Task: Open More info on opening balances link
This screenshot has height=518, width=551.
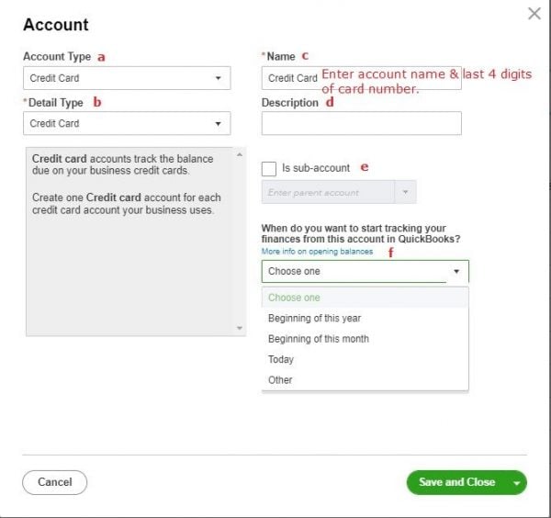Action: [x=317, y=252]
